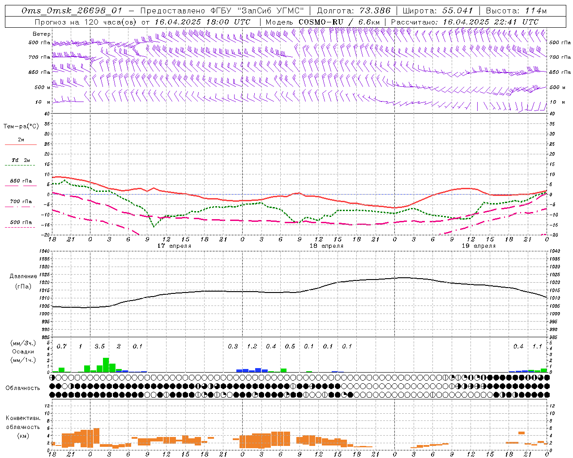Screen dimensions: 573x458
Task: Click the Широта: 55.041 header entry
Action: [x=438, y=11]
